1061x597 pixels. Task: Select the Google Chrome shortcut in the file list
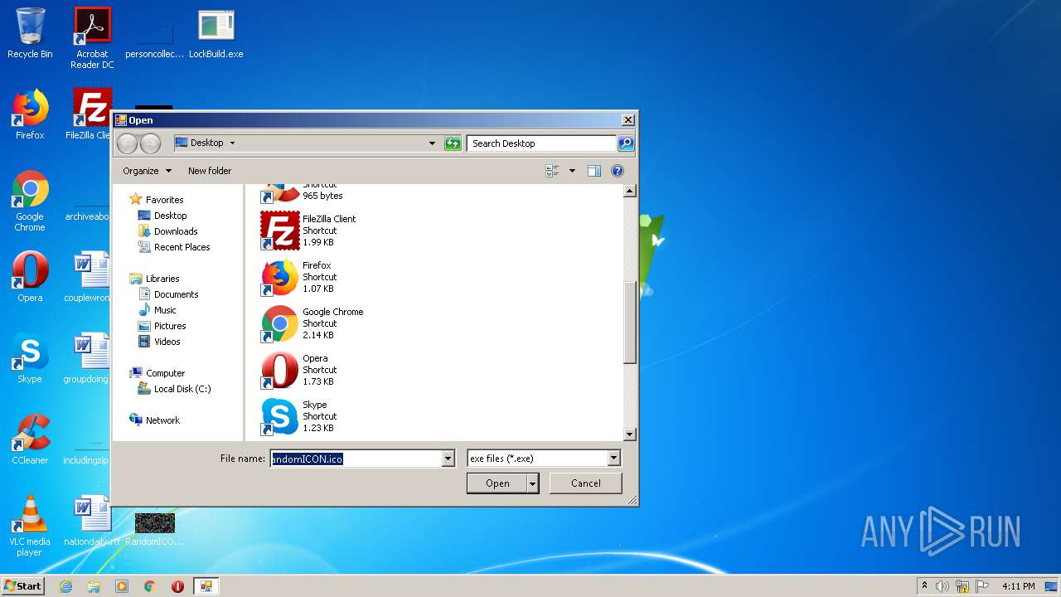point(312,323)
